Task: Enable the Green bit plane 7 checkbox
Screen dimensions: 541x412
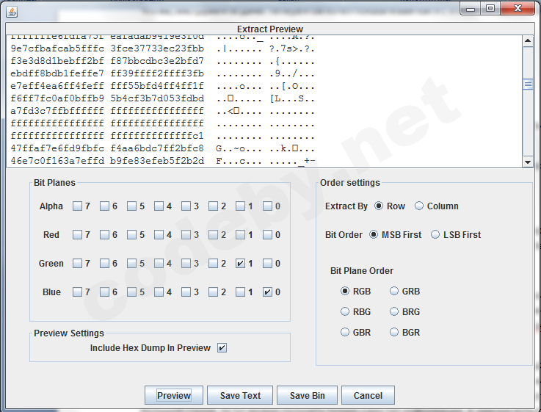Action: (77, 264)
